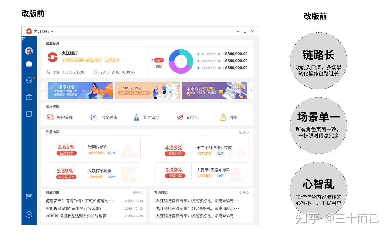Open the 十二个月结构性存款 product card
The width and height of the screenshot is (389, 234).
(x=202, y=149)
